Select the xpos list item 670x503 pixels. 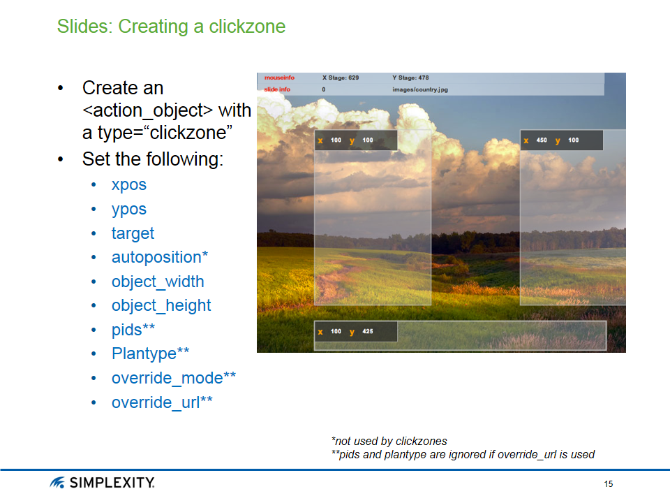pos(128,185)
